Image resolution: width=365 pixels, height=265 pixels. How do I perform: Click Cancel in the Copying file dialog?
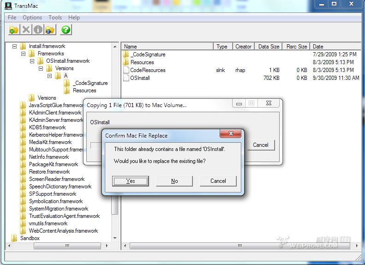click(x=261, y=145)
